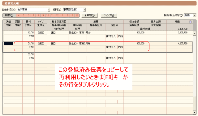The width and height of the screenshot is (198, 116).
Task: Click the 決算 column header
Action: pyautogui.click(x=8, y=22)
